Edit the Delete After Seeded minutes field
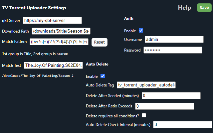Viewport: 213px width, 133px height. (171, 96)
